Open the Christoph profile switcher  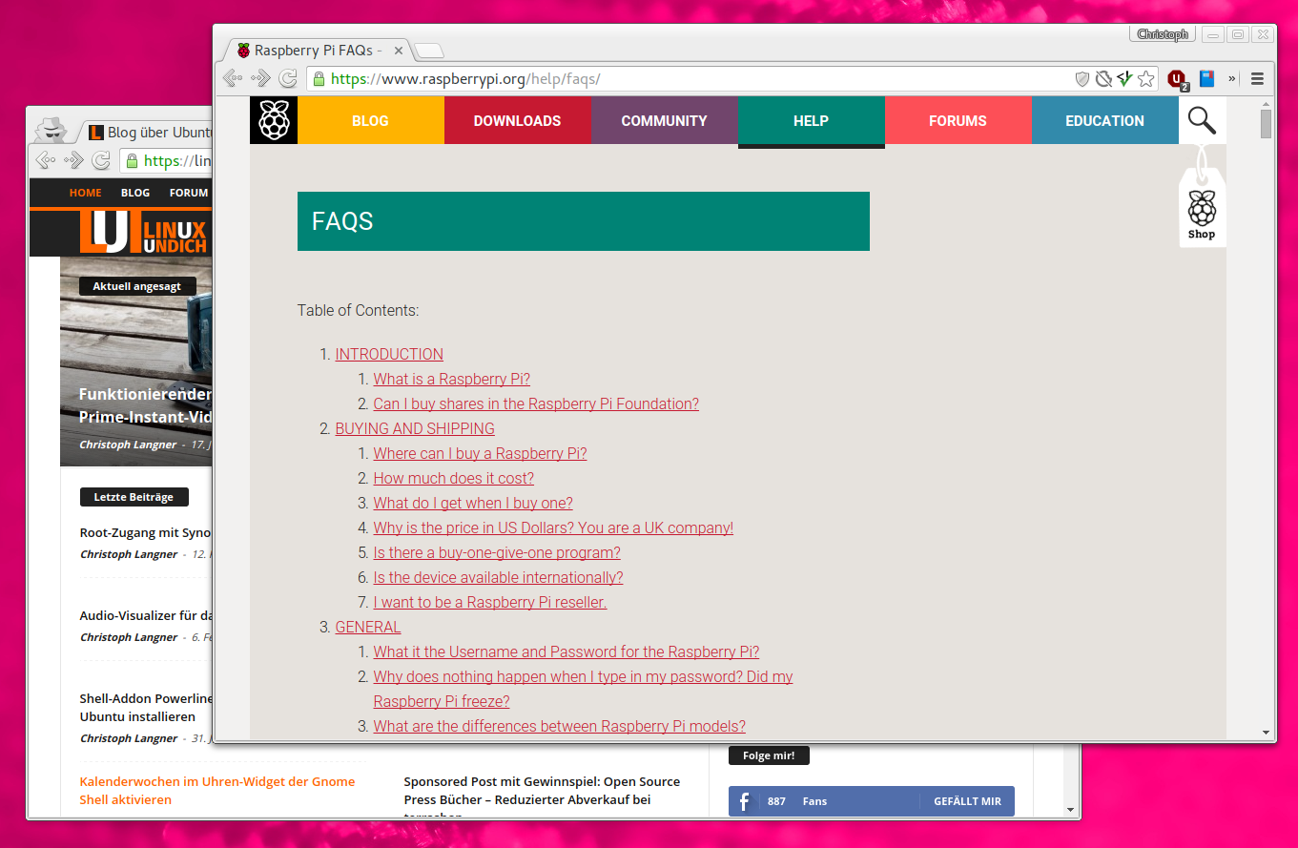click(x=1163, y=34)
